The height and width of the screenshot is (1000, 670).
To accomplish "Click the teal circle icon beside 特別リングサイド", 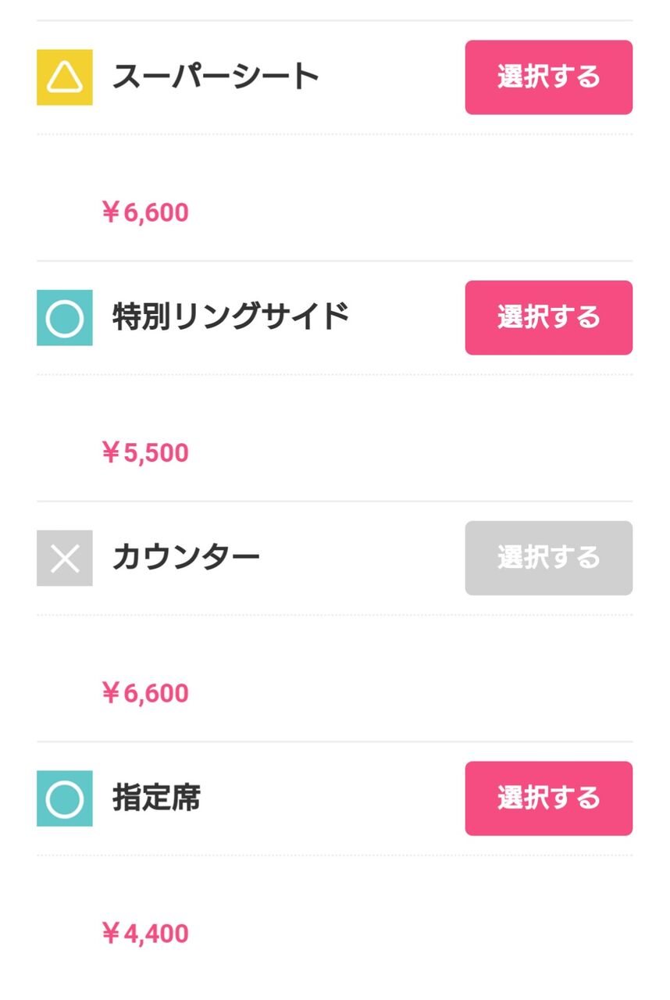I will [65, 318].
